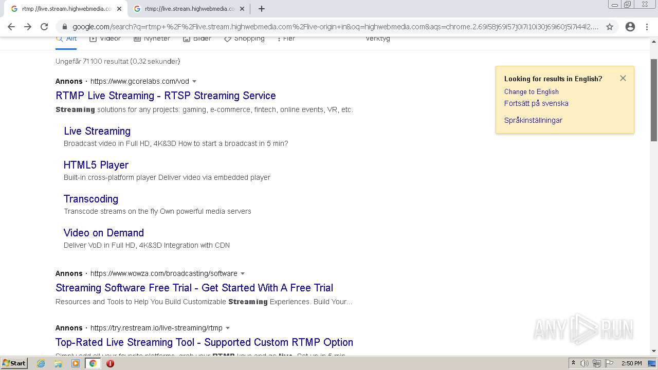Viewport: 658px width, 370px height.
Task: Click the address bar URL field
Action: point(335,27)
